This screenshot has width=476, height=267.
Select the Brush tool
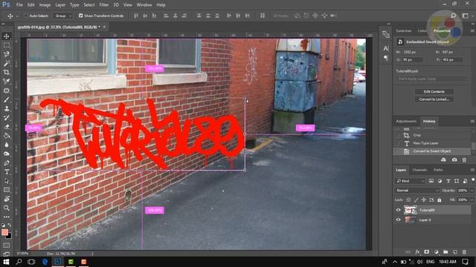[x=7, y=99]
